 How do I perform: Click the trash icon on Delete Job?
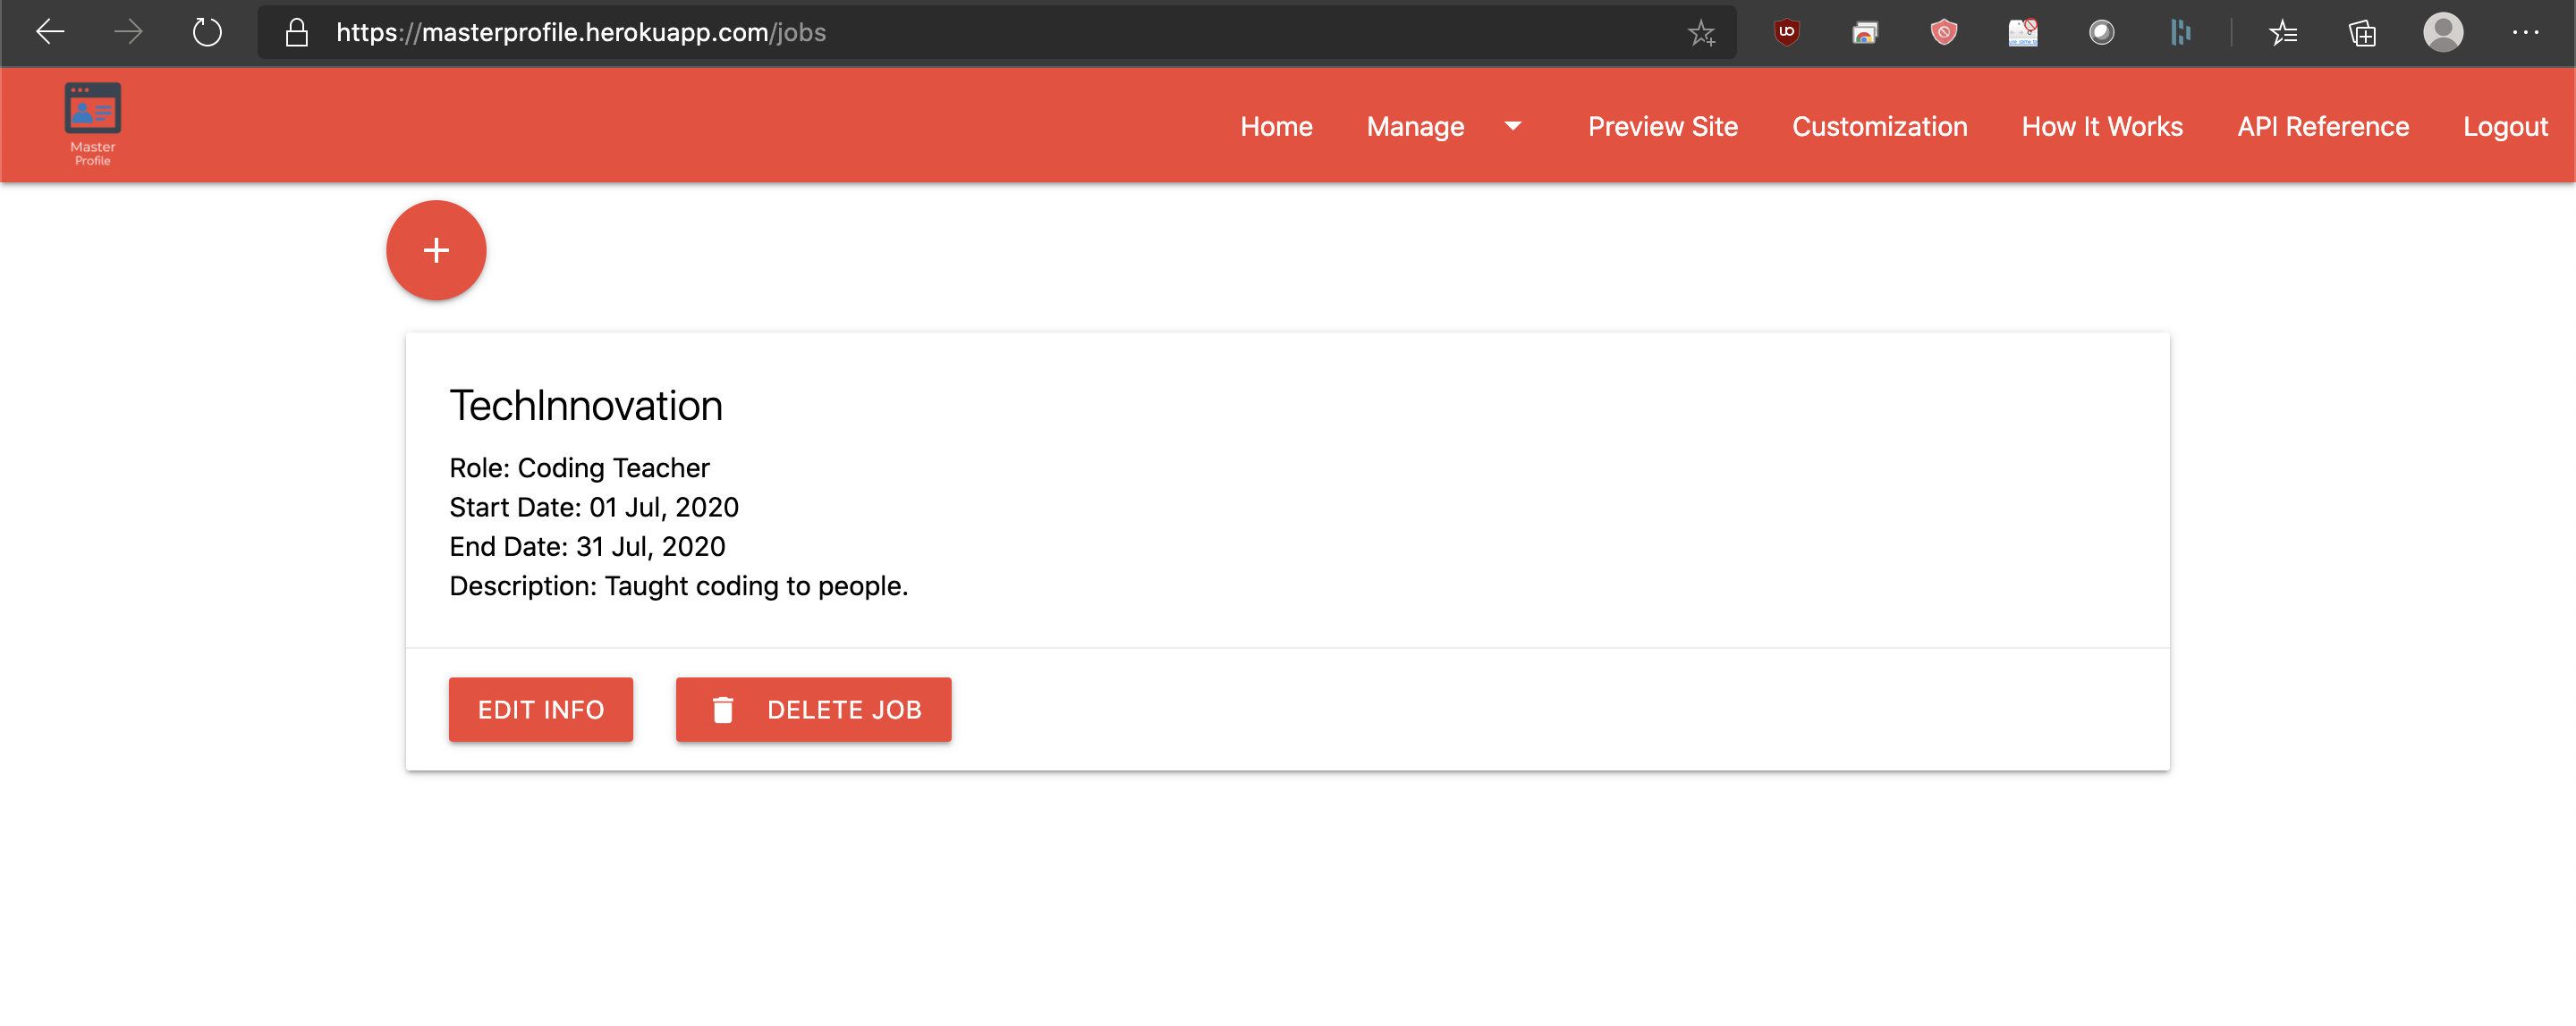pos(722,710)
